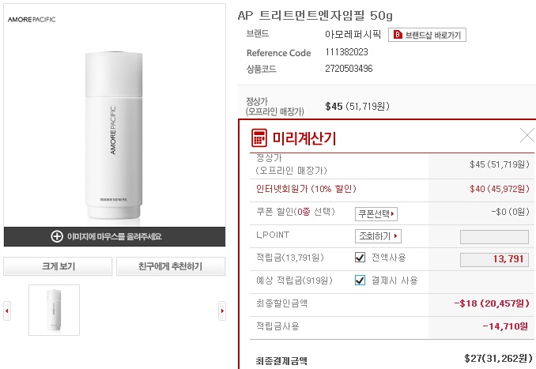536x369 pixels.
Task: Click the Reference Code number 111382023
Action: pos(346,52)
